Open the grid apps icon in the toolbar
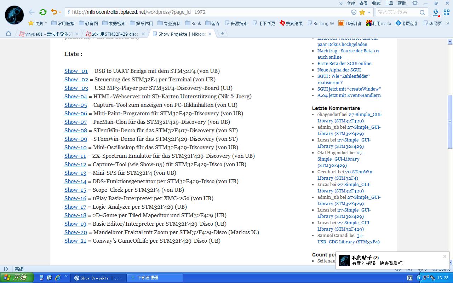The width and height of the screenshot is (453, 283). (x=447, y=12)
